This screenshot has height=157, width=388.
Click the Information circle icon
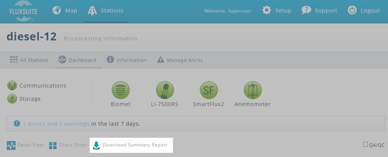111,60
